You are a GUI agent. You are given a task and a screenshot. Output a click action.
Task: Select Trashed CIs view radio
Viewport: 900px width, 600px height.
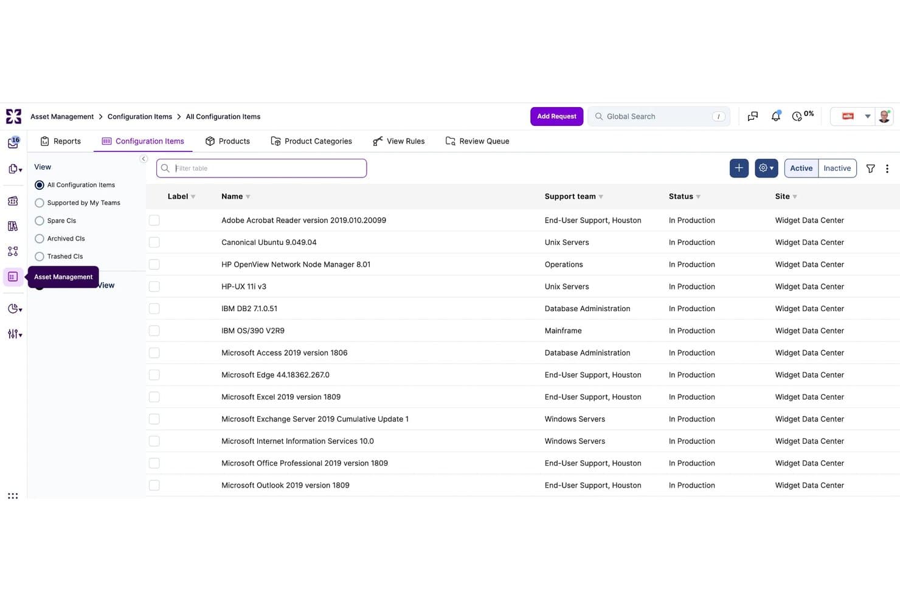[40, 257]
